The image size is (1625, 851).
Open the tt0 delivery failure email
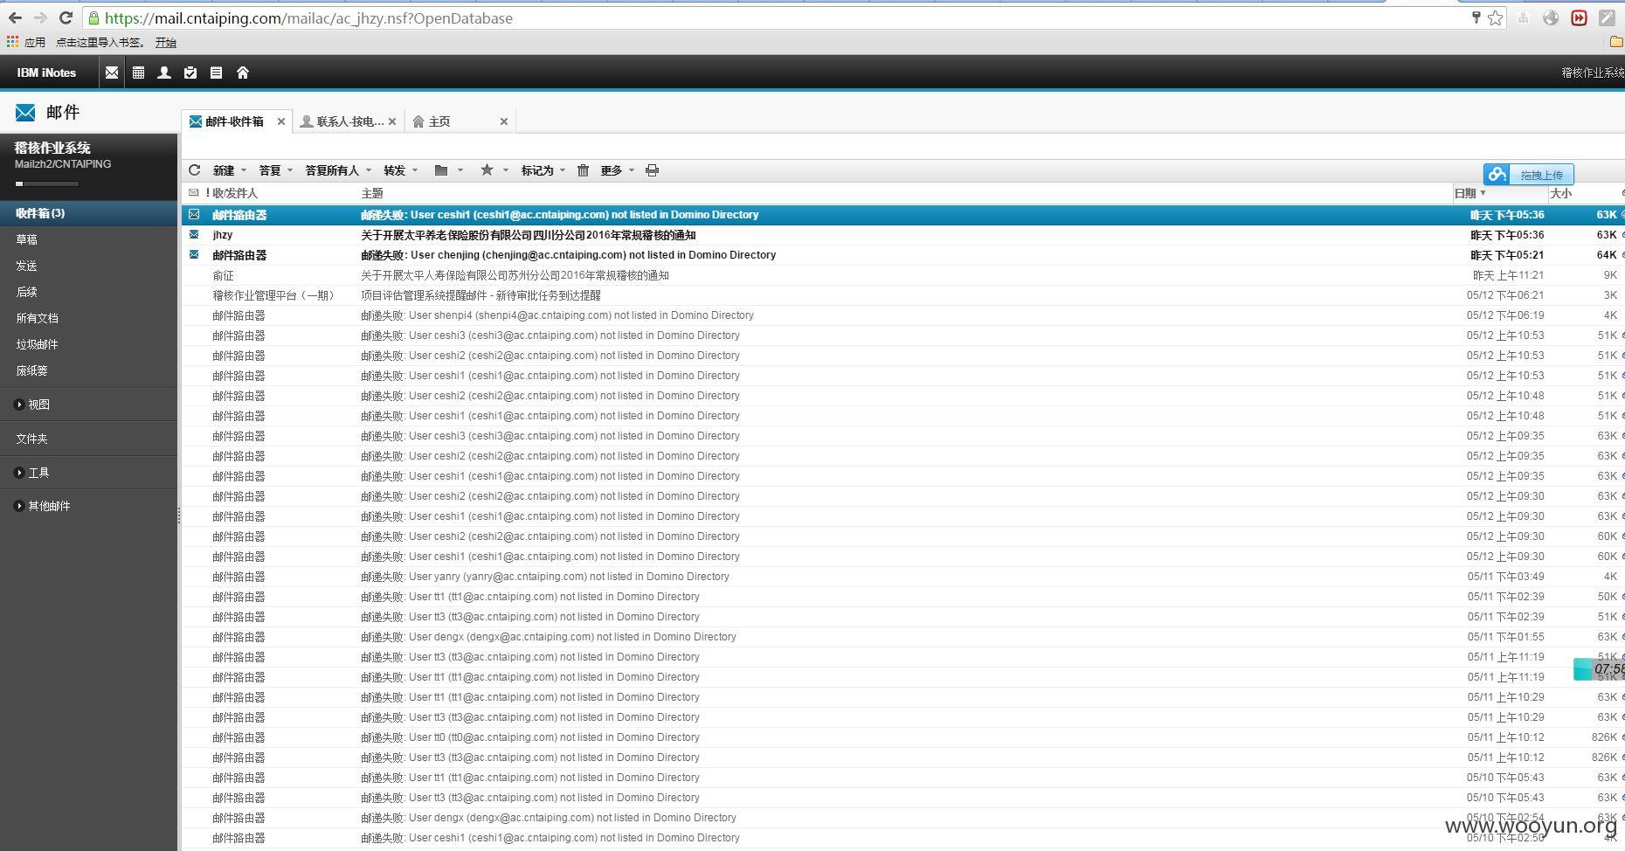(x=903, y=737)
